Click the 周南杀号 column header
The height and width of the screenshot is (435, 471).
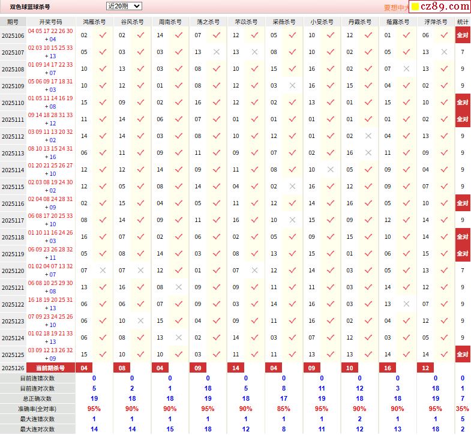pos(170,22)
